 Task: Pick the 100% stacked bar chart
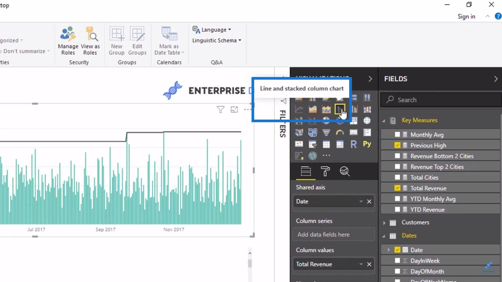(354, 98)
